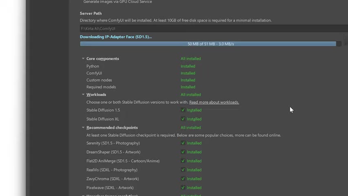Click the Recommended checkpoints heading

coord(112,127)
